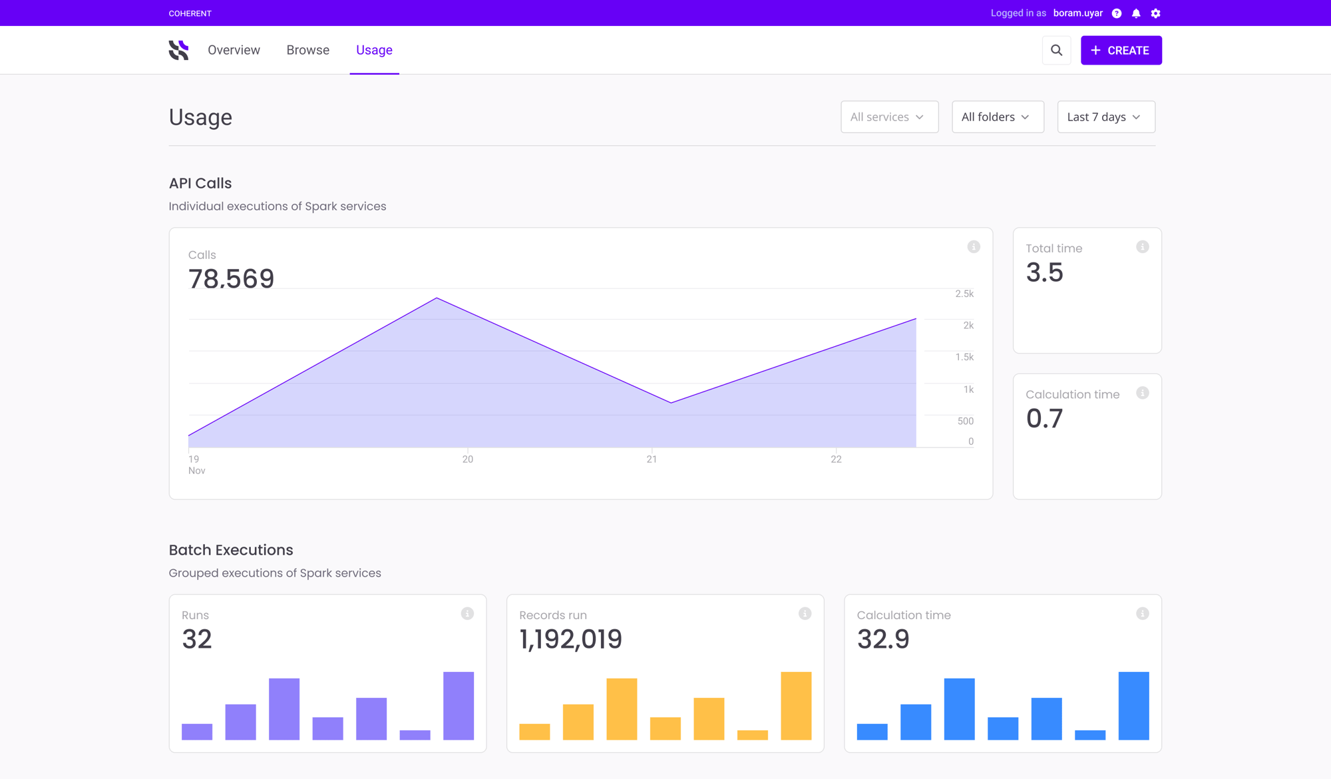Expand the Last 7 days dropdown filter
The height and width of the screenshot is (779, 1331).
click(x=1104, y=116)
